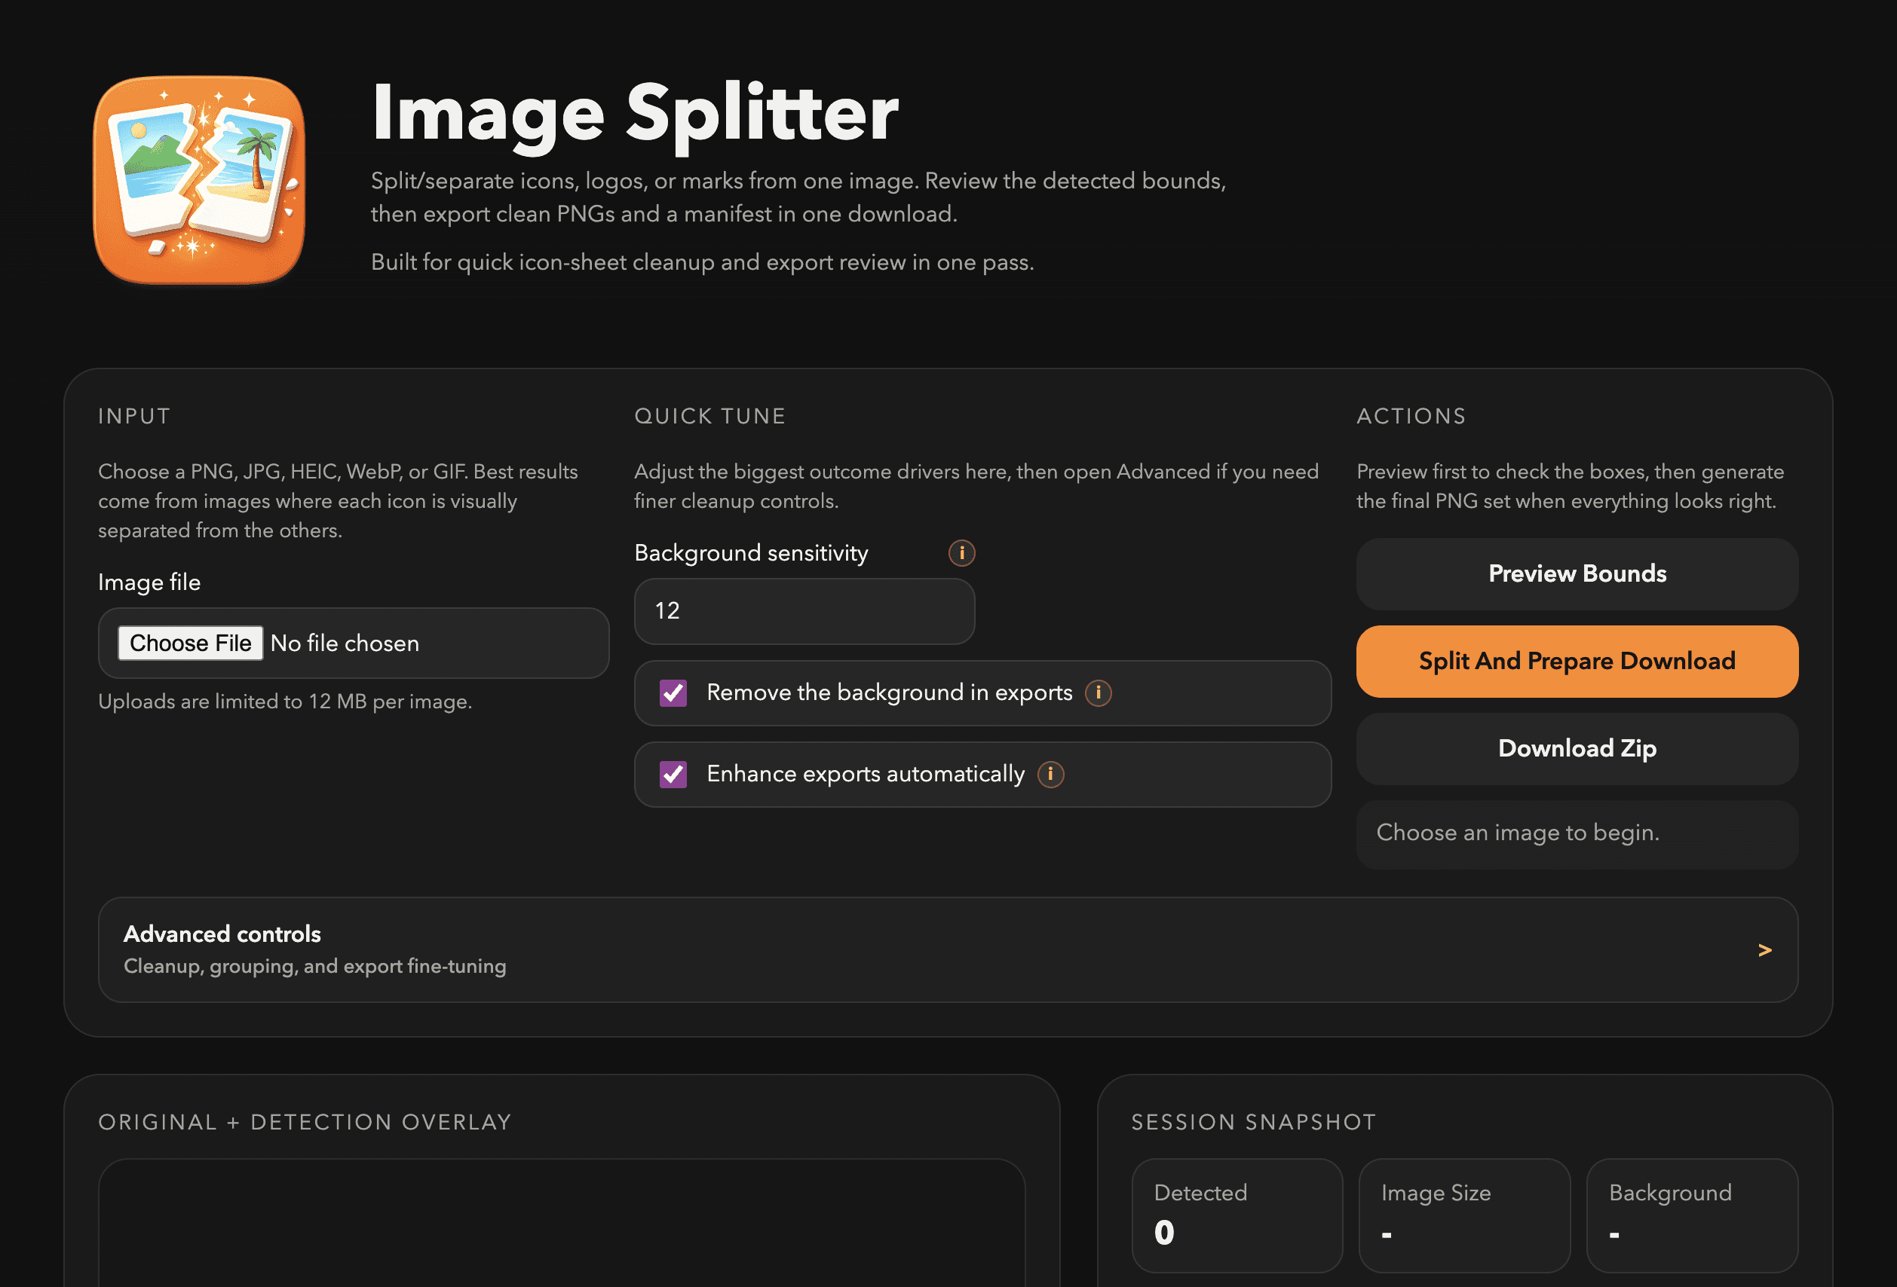
Task: Toggle Enhance exports automatically checkbox
Action: click(x=673, y=774)
